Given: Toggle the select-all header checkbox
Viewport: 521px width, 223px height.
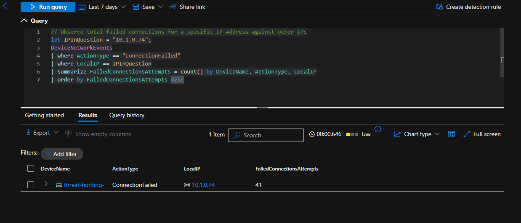Looking at the screenshot, I should [x=31, y=168].
